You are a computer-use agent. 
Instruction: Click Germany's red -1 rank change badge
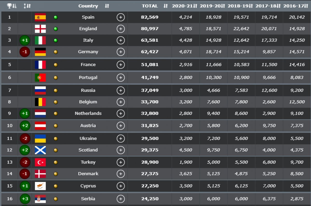(x=25, y=52)
